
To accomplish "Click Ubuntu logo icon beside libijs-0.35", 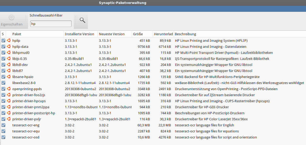I will click(9, 59).
